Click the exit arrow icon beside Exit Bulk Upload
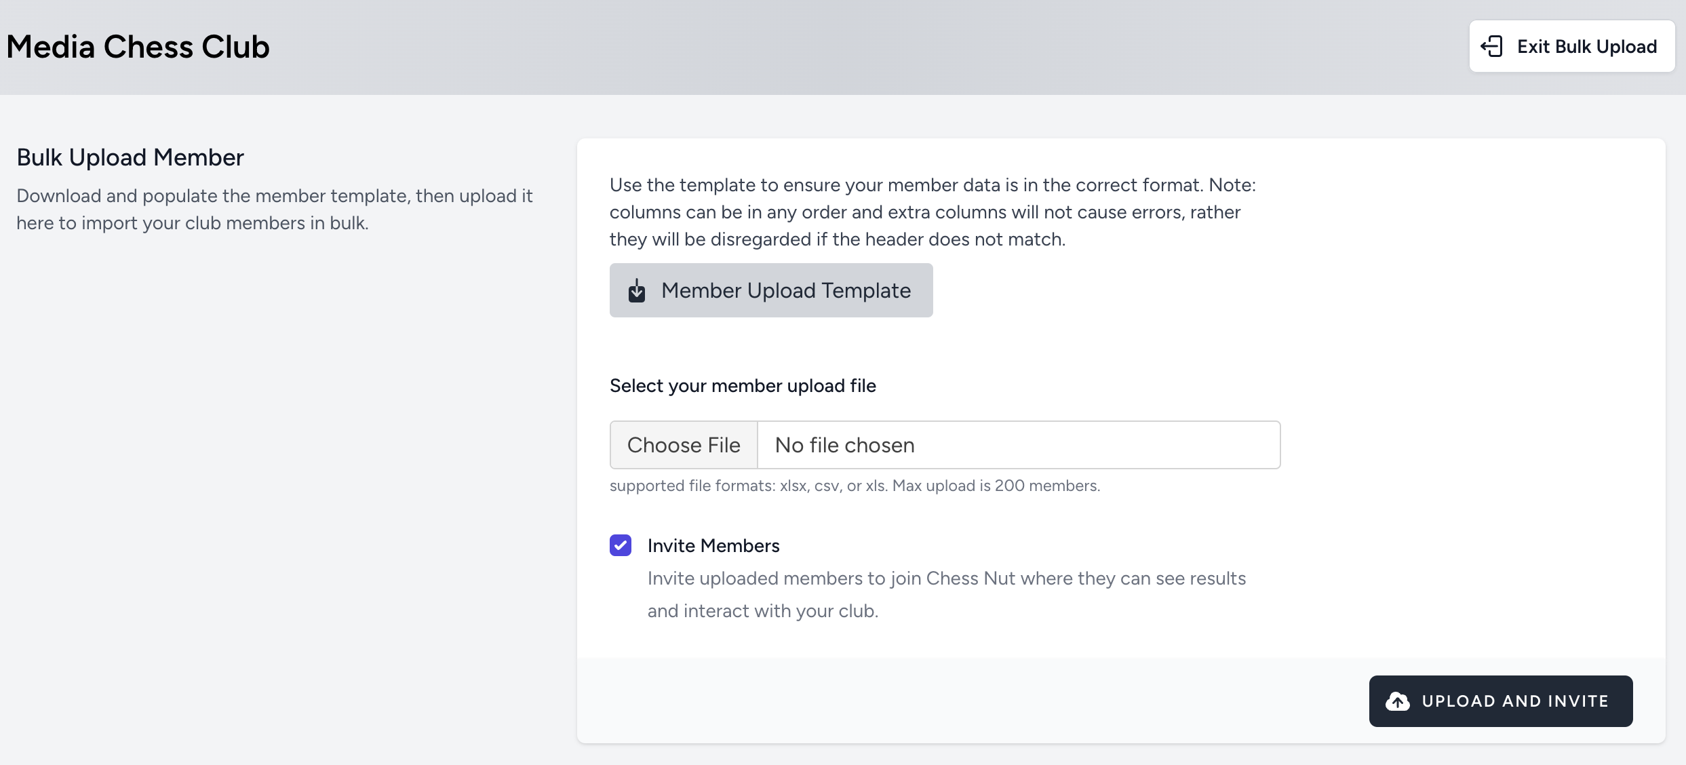The width and height of the screenshot is (1686, 765). [1491, 46]
